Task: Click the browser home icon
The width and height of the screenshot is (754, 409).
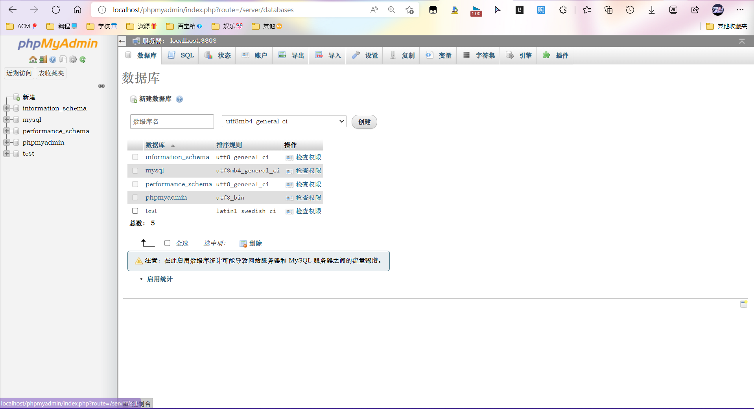Action: 77,10
